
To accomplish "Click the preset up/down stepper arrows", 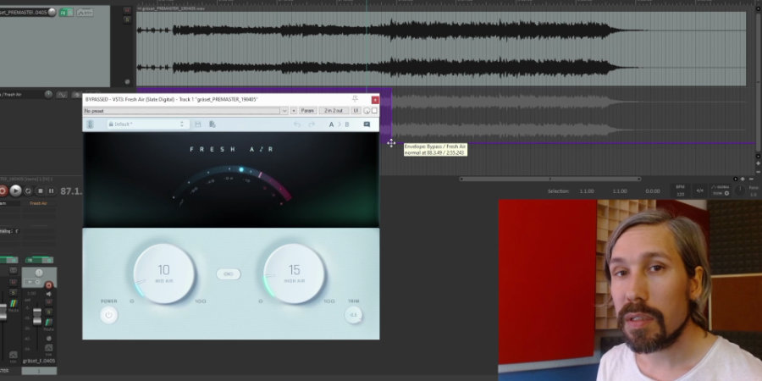I will pos(182,124).
